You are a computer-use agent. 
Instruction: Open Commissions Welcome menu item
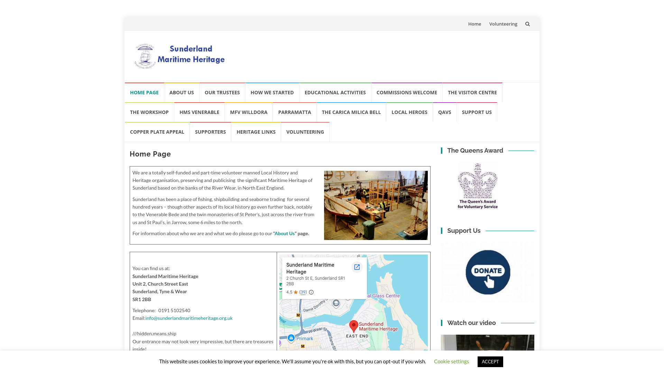[x=407, y=93]
